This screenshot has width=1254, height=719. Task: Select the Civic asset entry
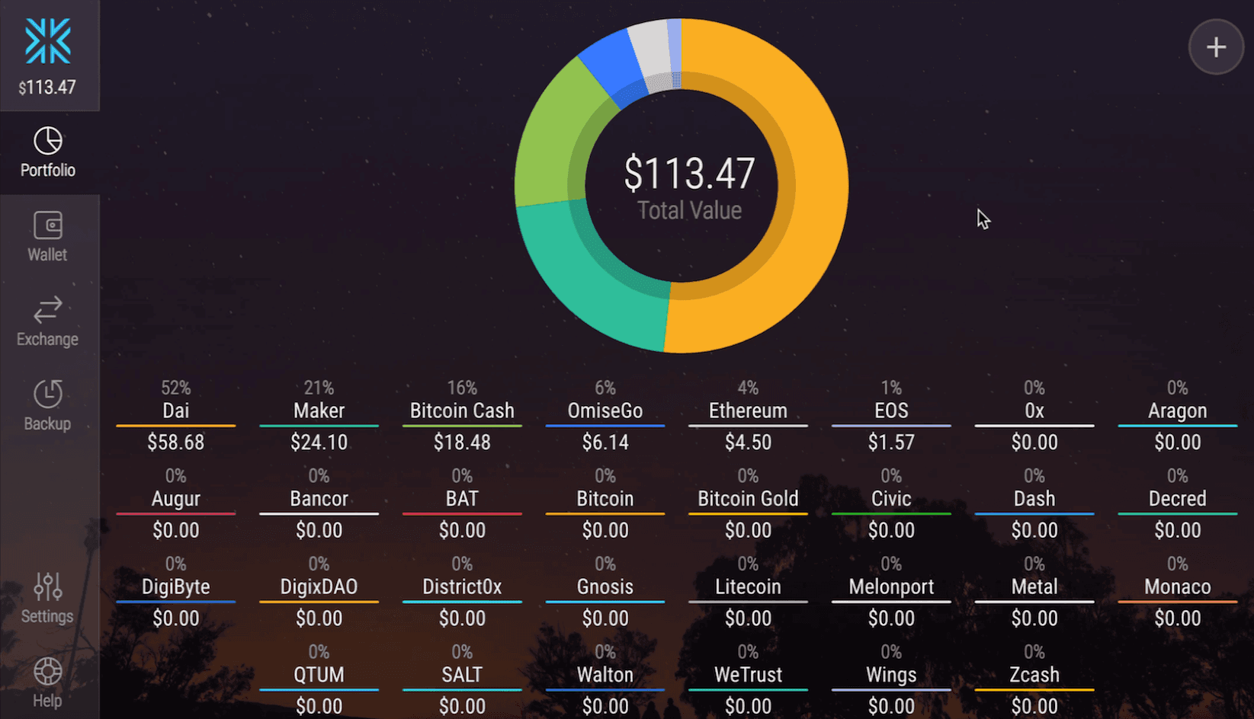(891, 503)
